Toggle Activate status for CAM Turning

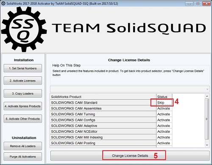(x=164, y=114)
